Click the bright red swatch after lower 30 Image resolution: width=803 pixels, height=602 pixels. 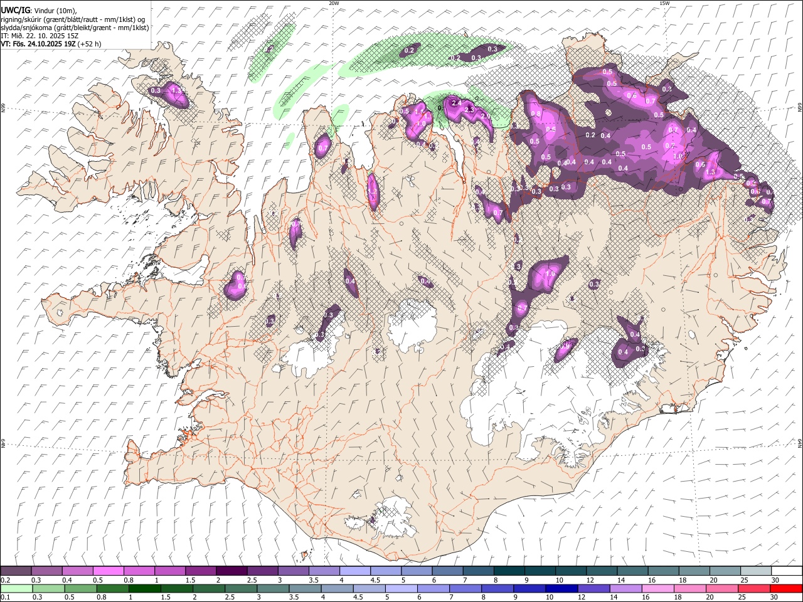(786, 588)
